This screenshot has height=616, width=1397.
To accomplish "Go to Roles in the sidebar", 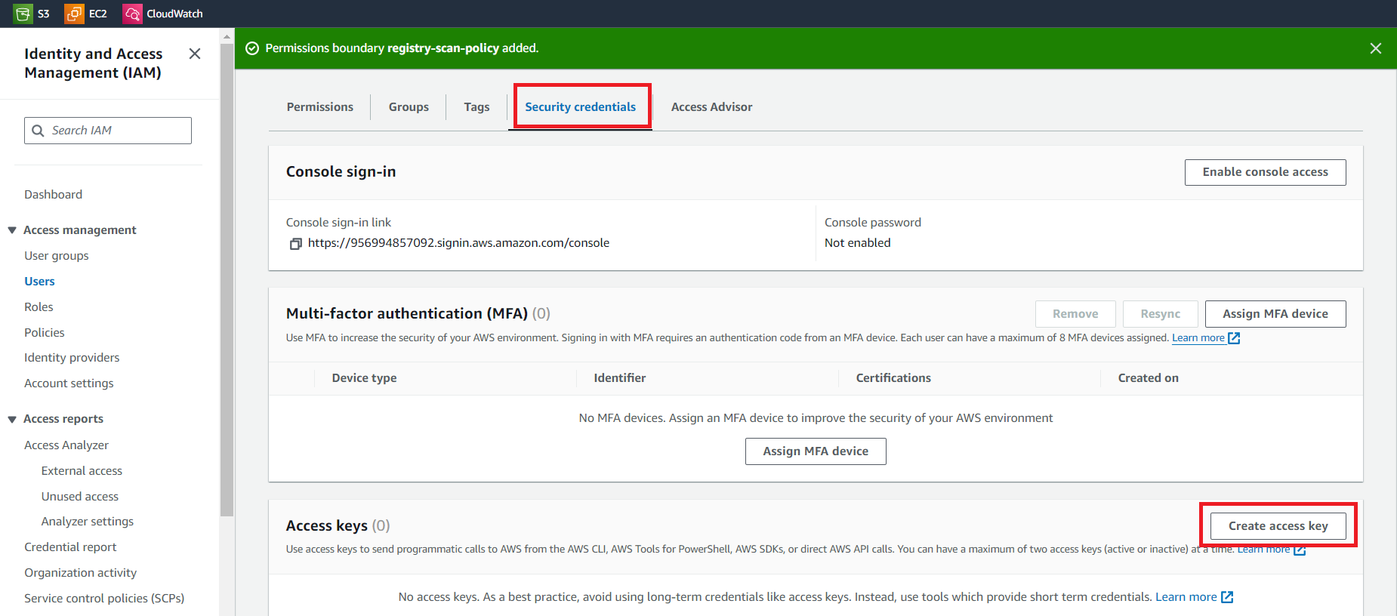I will pyautogui.click(x=39, y=307).
